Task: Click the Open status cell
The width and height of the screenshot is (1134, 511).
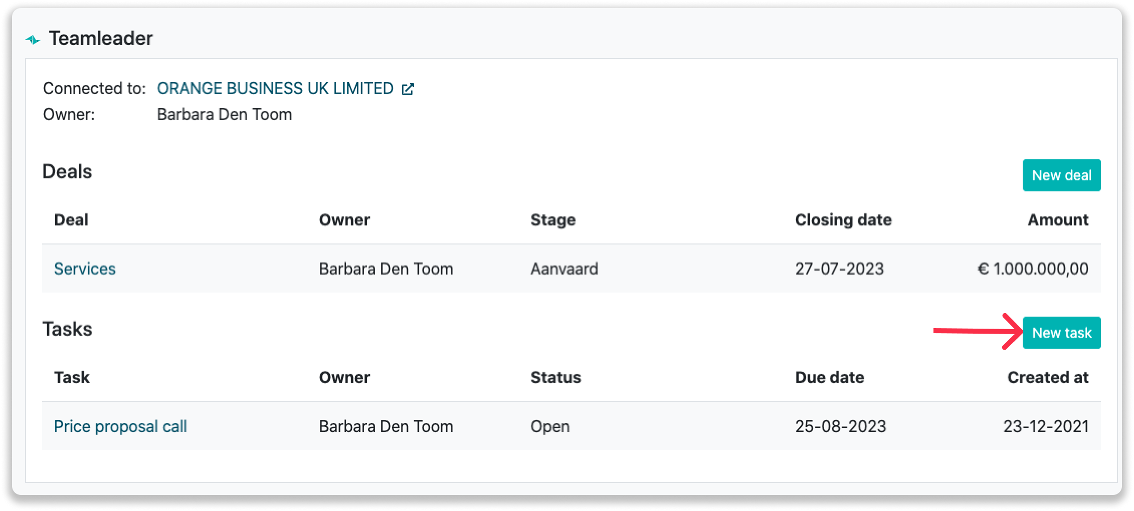Action: [550, 426]
